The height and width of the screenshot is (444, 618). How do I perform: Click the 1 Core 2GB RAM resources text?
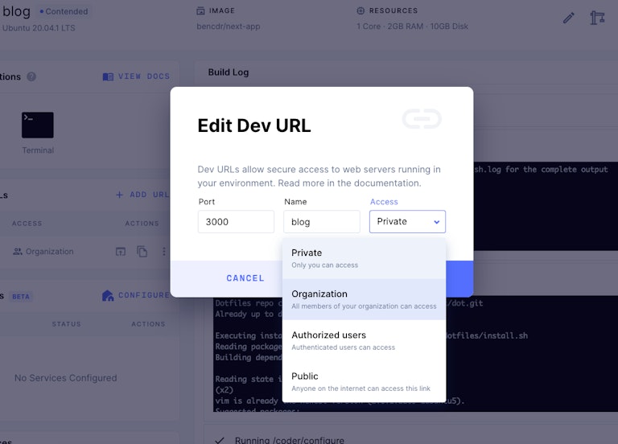(412, 27)
